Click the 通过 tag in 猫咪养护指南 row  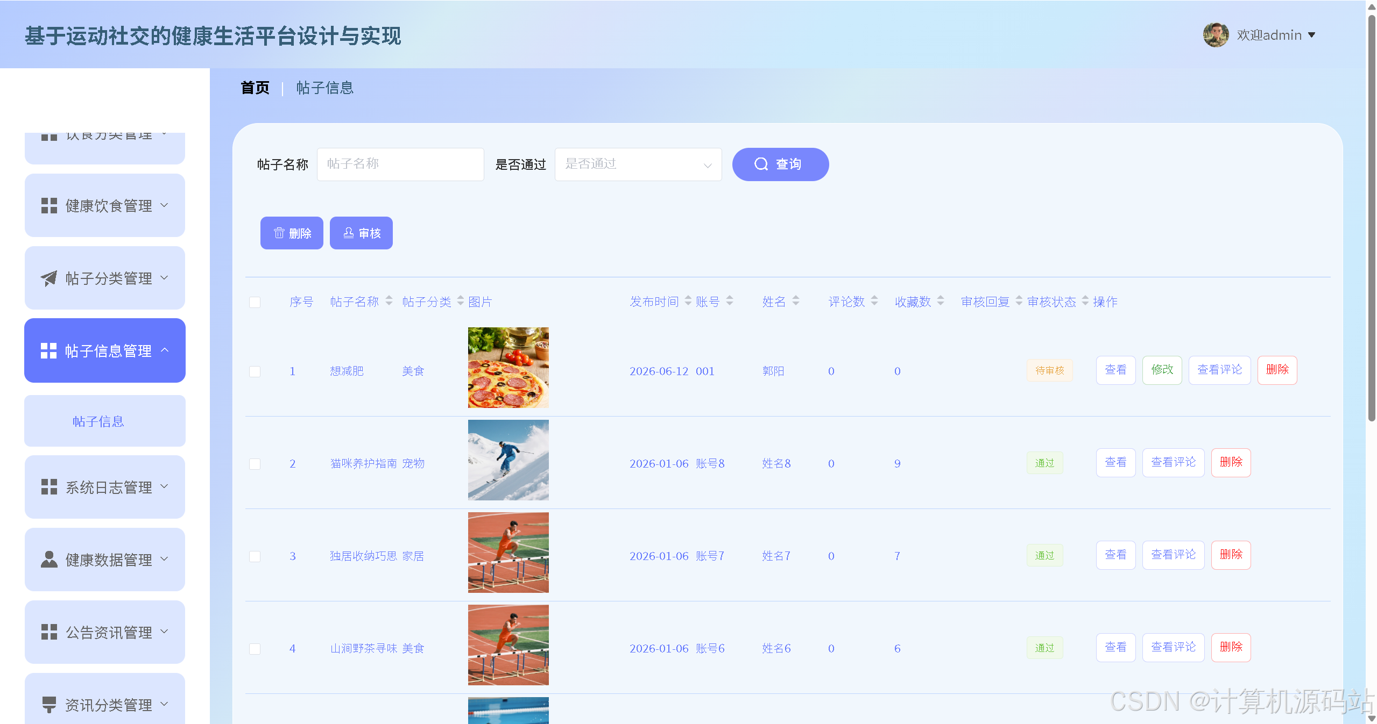coord(1044,463)
